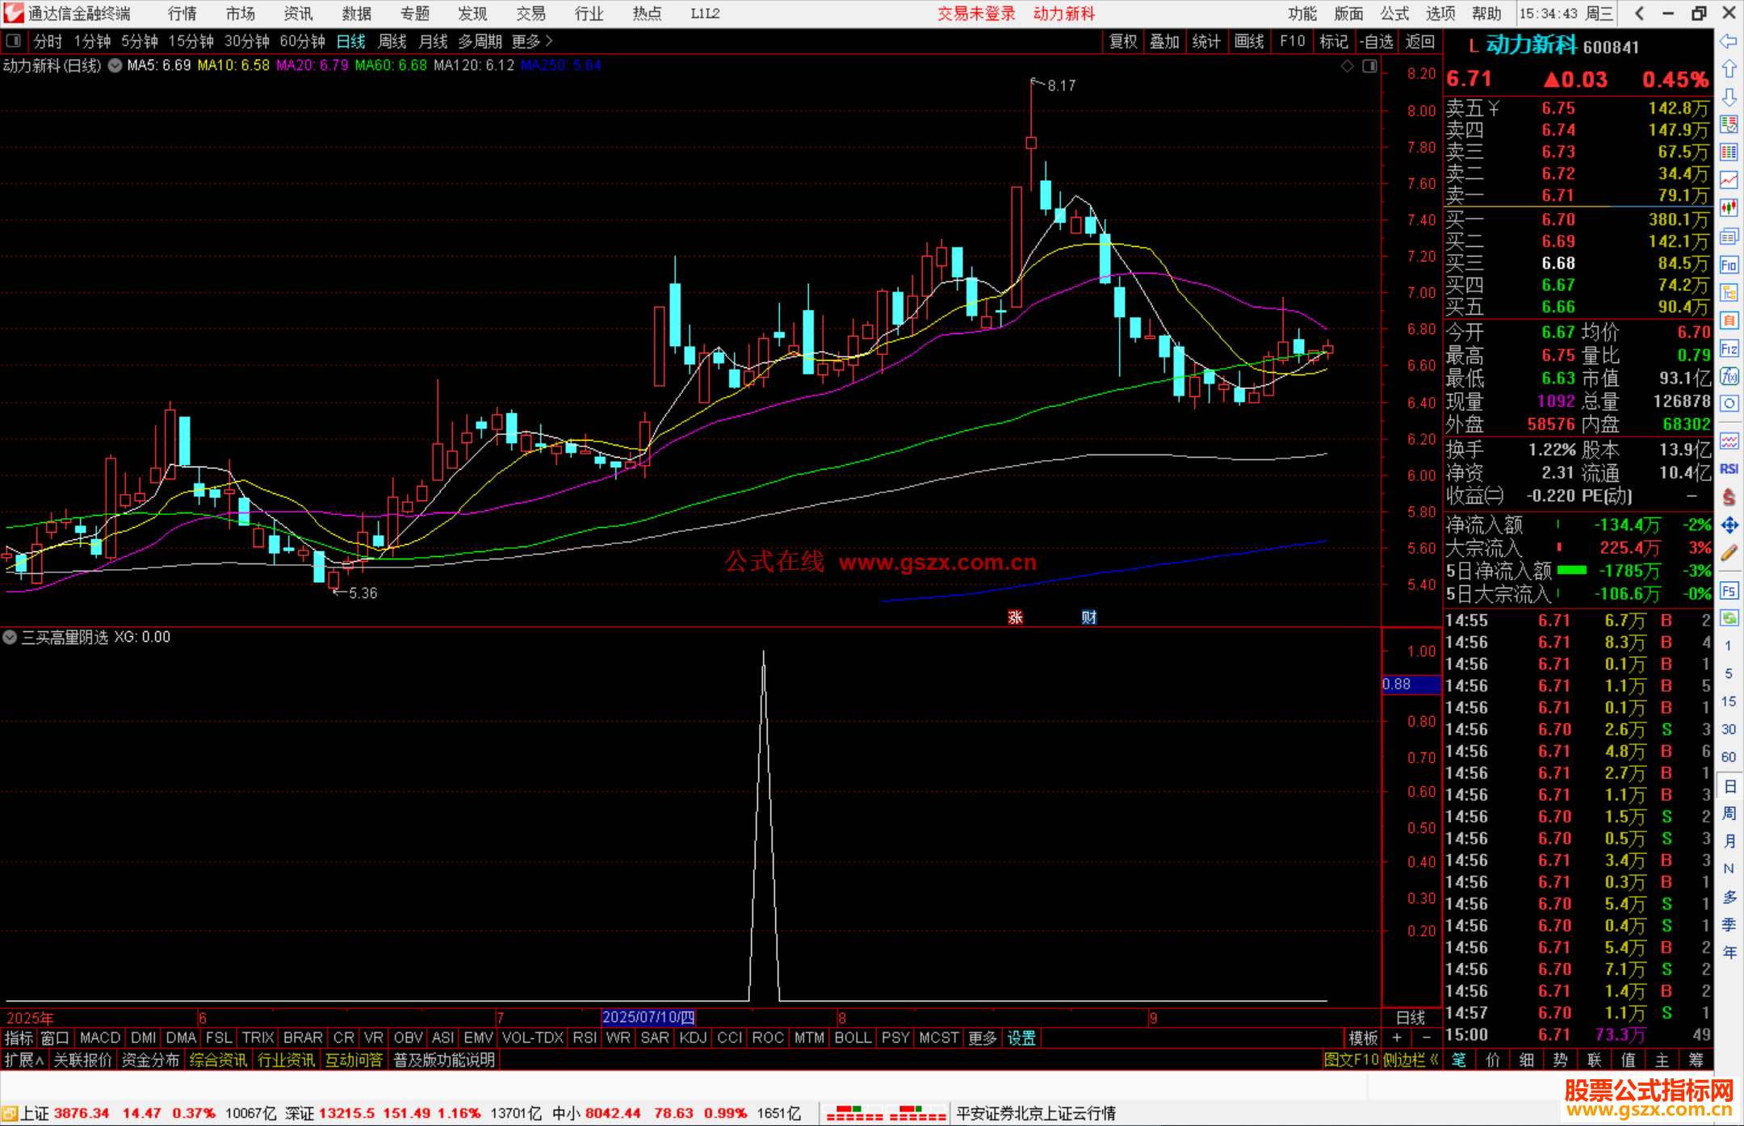Click the 2025/07/10 date marker
Screen dimensions: 1744x1126
(x=648, y=1017)
